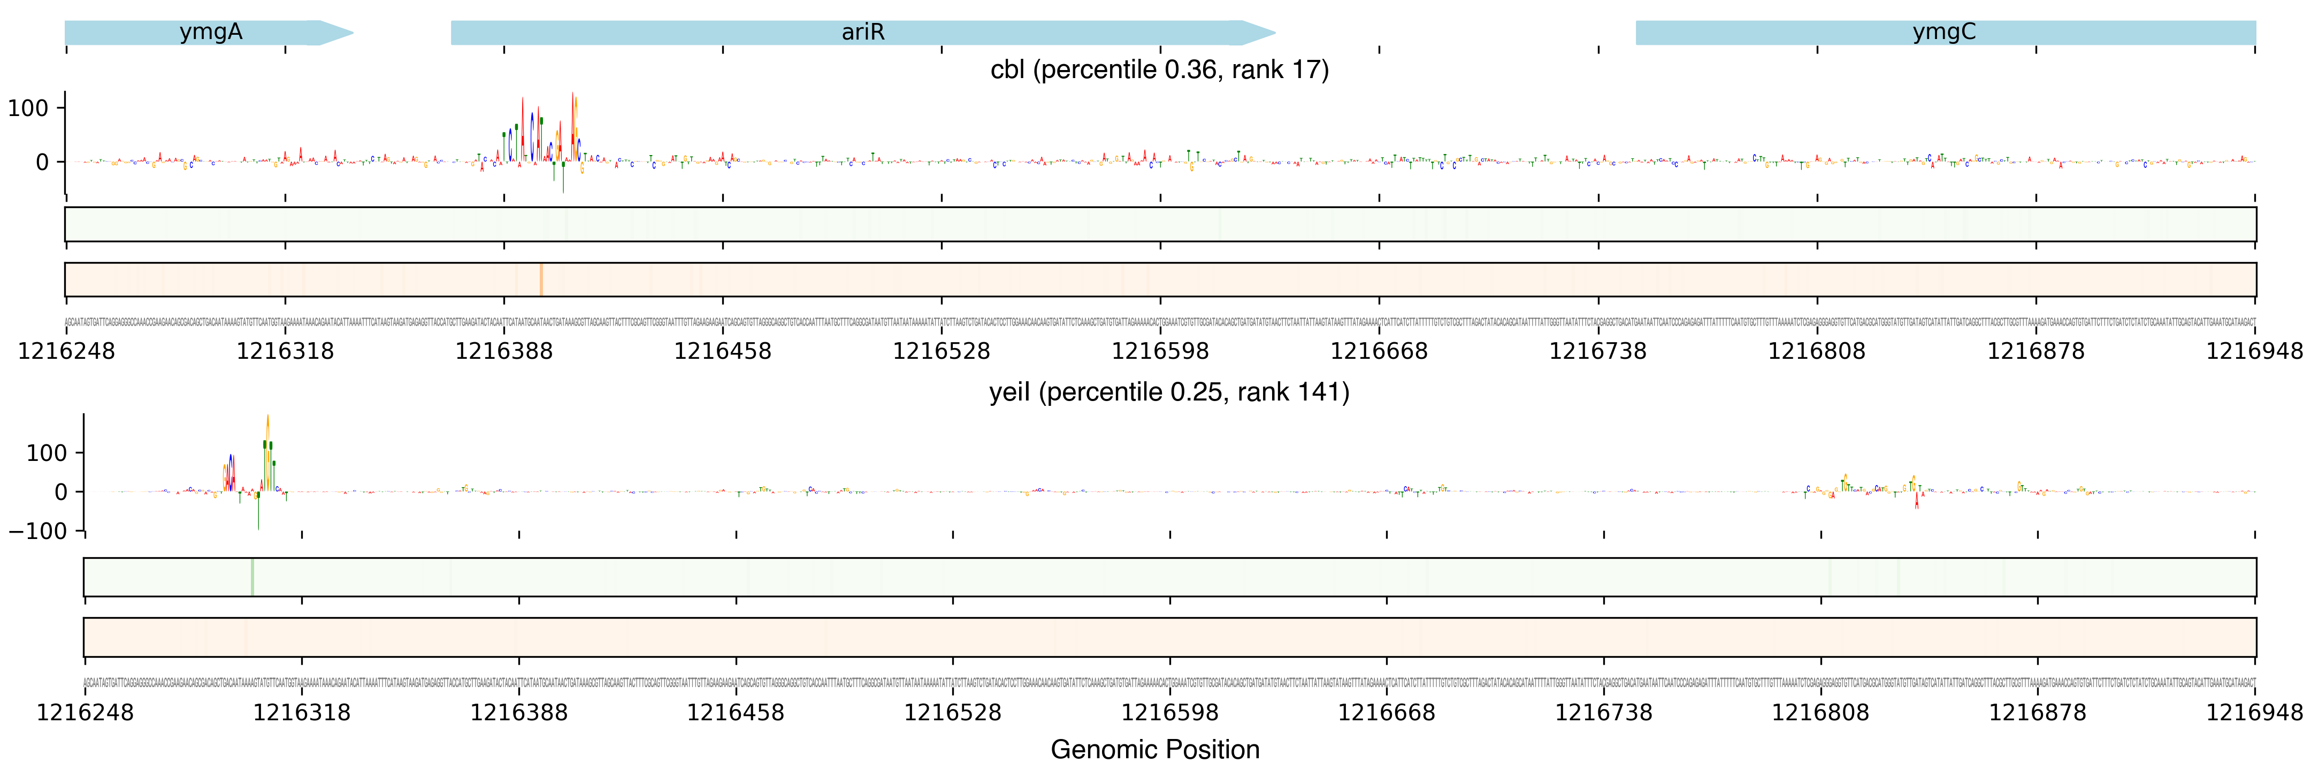Image resolution: width=2311 pixels, height=770 pixels.
Task: Click the 100 y-axis label on cbl plot
Action: (x=28, y=109)
